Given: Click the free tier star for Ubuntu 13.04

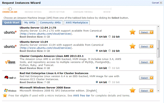Looking at the screenshot, I should click(x=132, y=46).
